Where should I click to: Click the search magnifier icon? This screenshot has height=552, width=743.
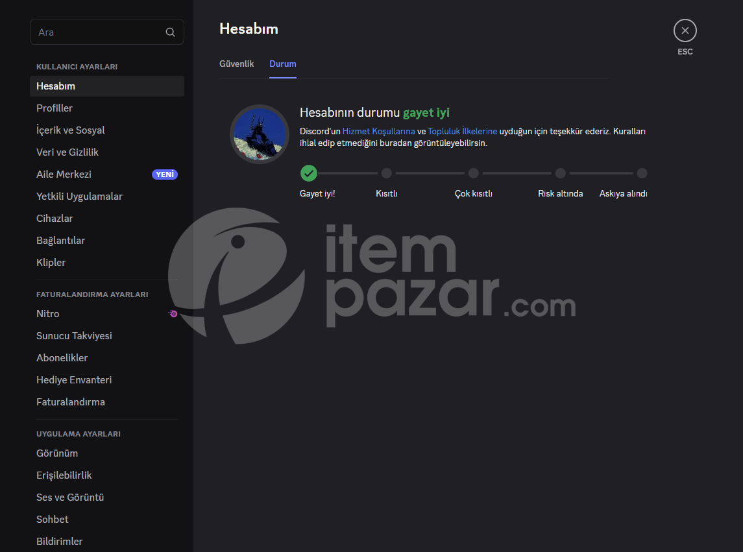click(x=170, y=32)
